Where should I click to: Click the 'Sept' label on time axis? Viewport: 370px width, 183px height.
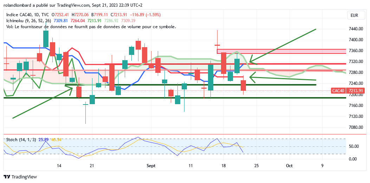pos(151,166)
